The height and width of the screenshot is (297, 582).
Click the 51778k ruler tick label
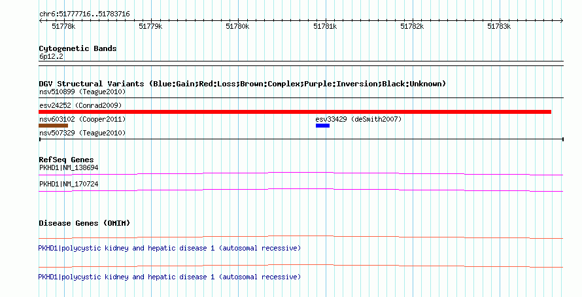click(x=63, y=26)
